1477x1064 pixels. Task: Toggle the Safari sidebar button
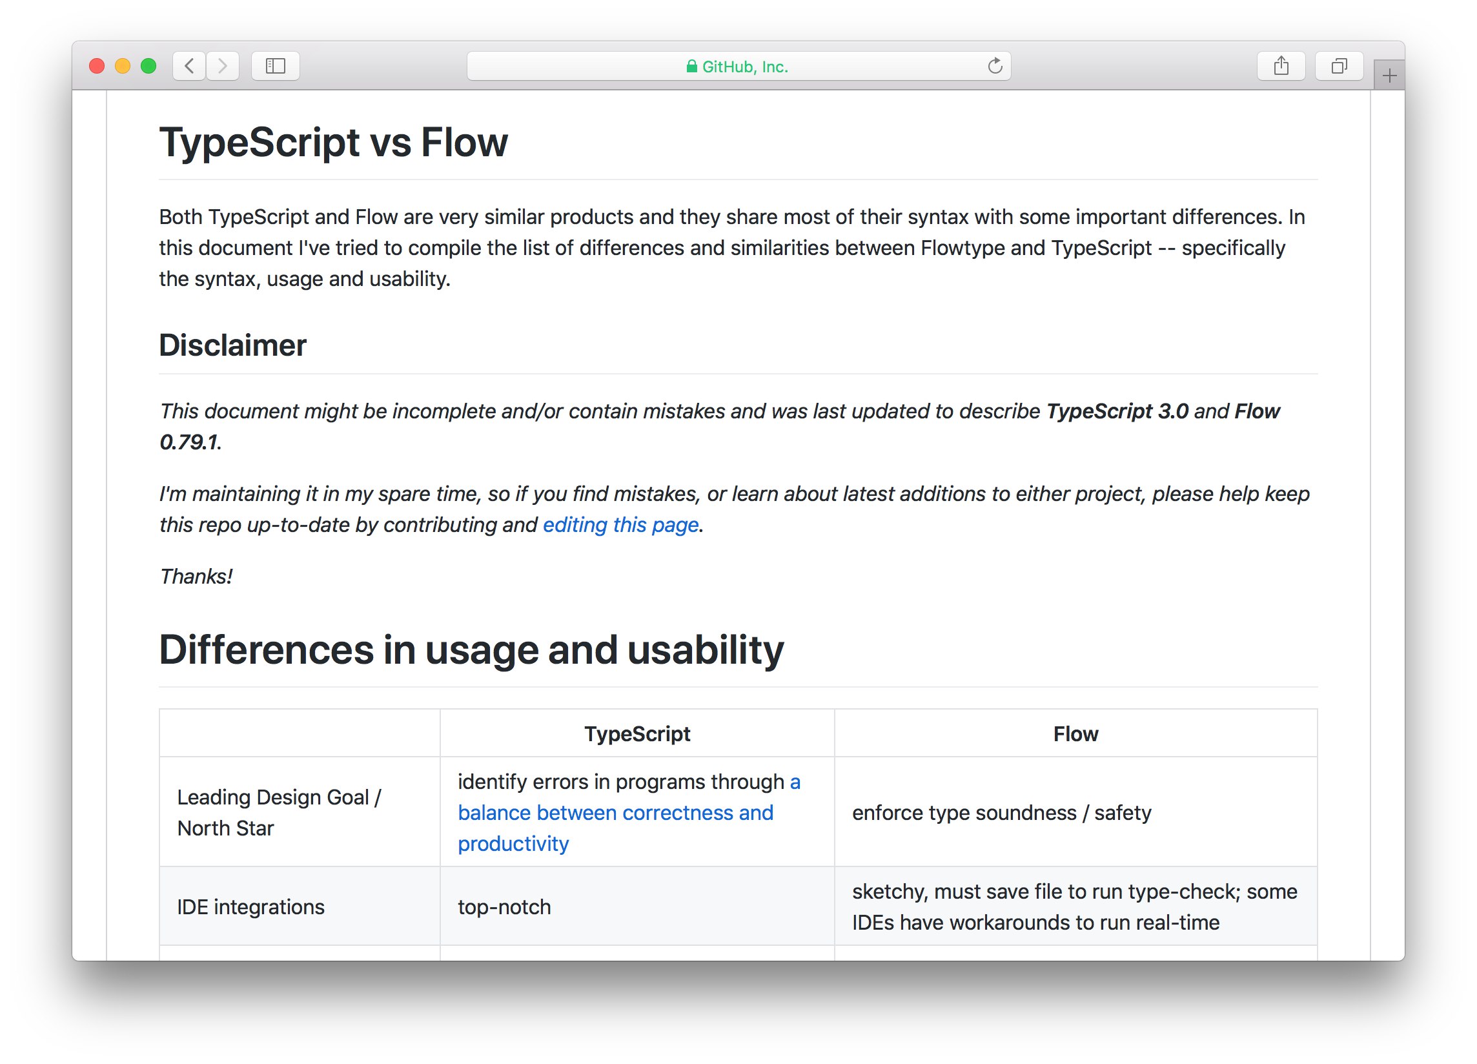coord(276,66)
